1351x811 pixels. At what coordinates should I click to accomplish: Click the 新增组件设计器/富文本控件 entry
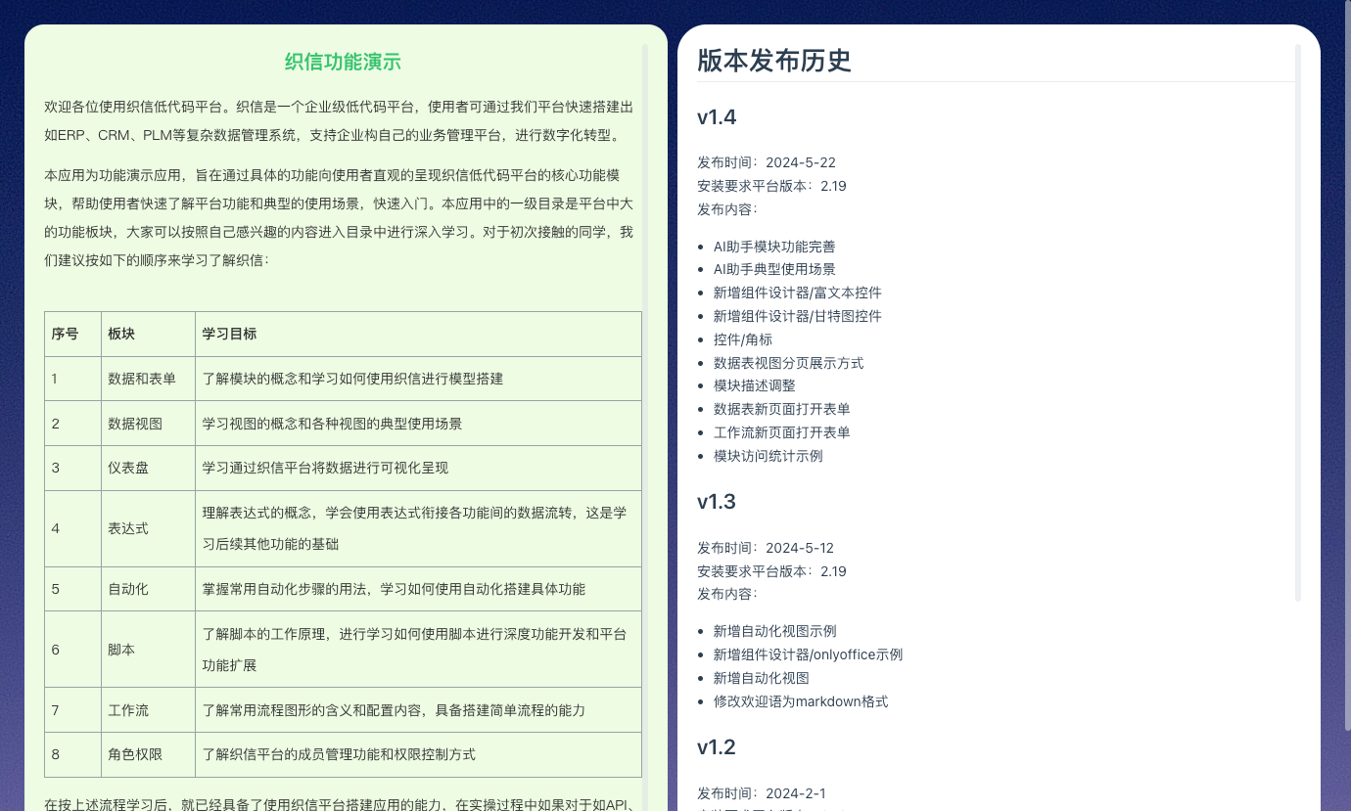click(x=797, y=293)
